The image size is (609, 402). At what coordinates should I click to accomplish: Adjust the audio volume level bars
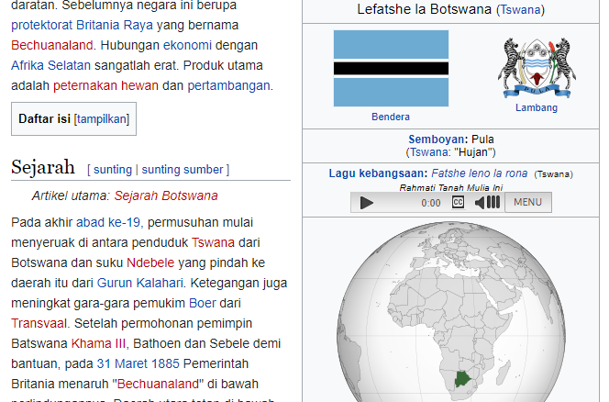coord(493,203)
